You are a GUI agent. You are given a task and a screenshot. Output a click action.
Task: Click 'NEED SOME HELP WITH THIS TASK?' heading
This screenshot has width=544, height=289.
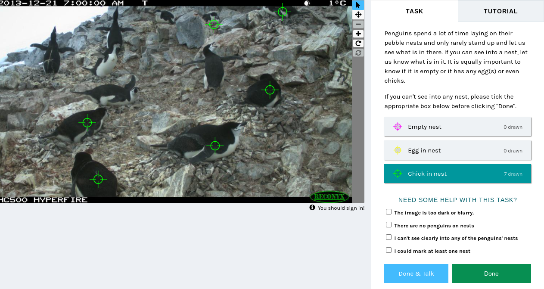pyautogui.click(x=457, y=200)
